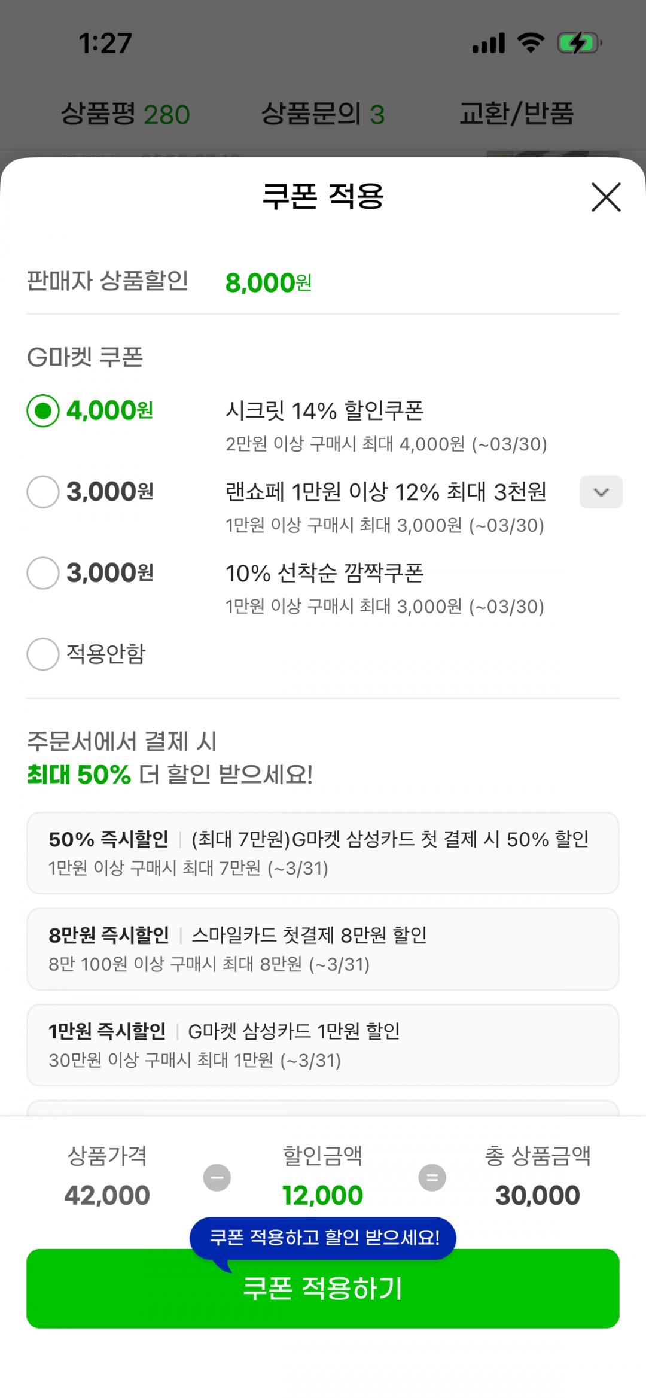Choose the 적용안함 no-coupon option
The image size is (646, 1398).
click(43, 654)
